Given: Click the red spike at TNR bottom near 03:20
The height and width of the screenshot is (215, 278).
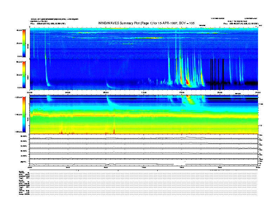Looking at the screenshot, I should (61, 132).
